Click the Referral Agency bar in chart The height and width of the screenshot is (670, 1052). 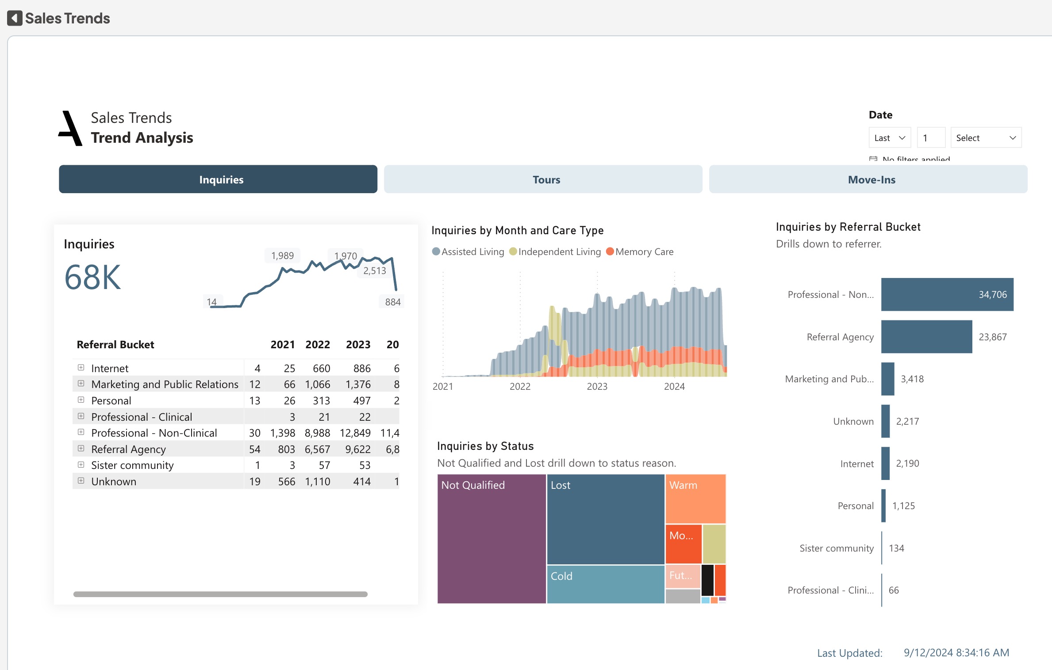(x=926, y=337)
